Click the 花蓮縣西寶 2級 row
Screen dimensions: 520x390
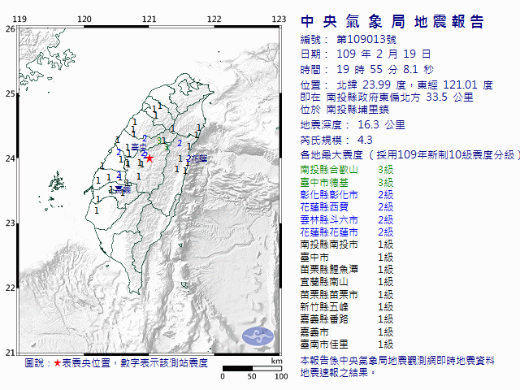pos(347,207)
